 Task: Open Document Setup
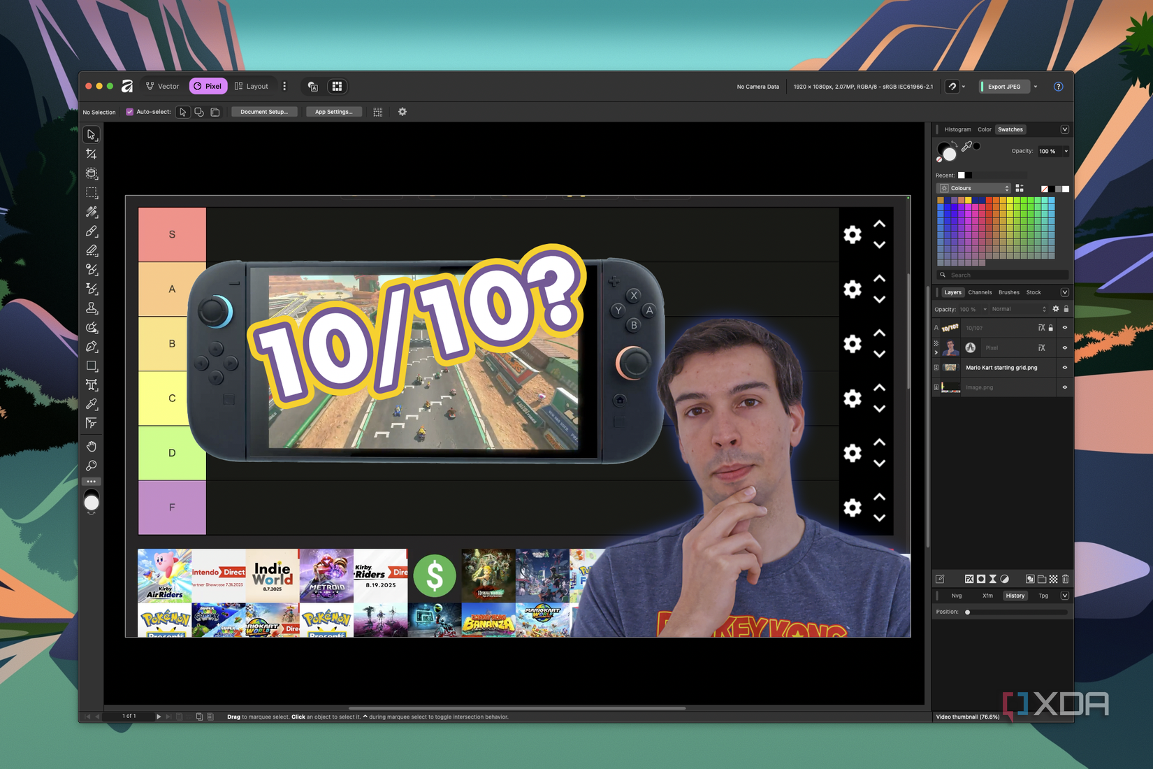coord(264,112)
